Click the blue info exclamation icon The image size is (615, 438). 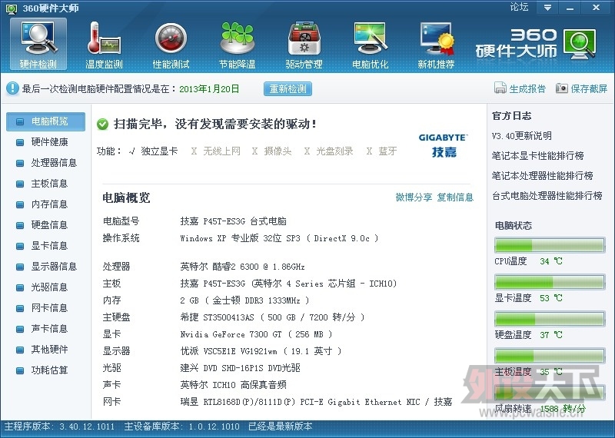12,88
